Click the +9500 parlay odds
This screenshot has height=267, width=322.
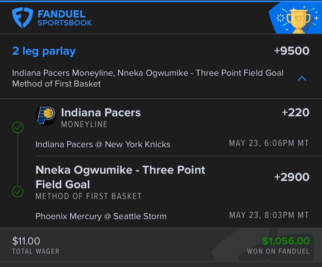coord(292,50)
